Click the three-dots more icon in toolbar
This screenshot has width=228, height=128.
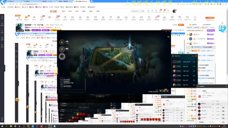195,17
